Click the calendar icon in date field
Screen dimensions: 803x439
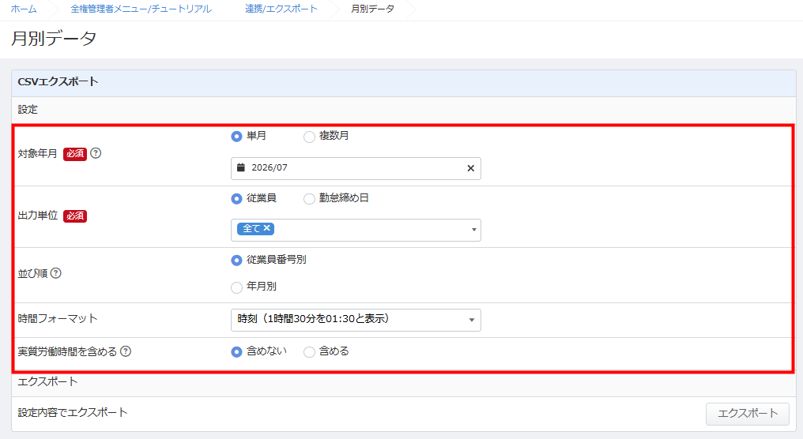(x=241, y=167)
